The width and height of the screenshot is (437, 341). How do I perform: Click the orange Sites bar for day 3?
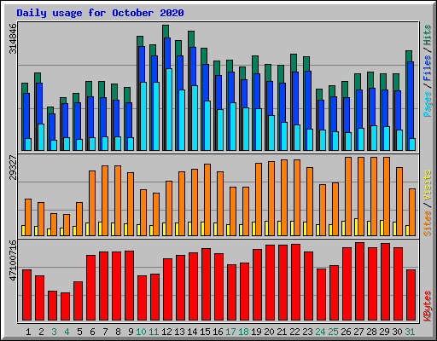54,224
